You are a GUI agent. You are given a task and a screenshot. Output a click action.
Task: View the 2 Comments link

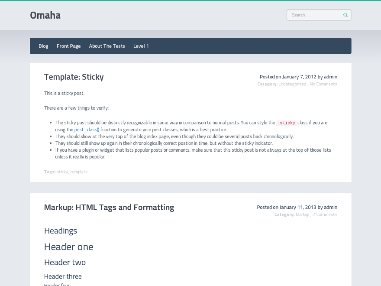click(325, 214)
